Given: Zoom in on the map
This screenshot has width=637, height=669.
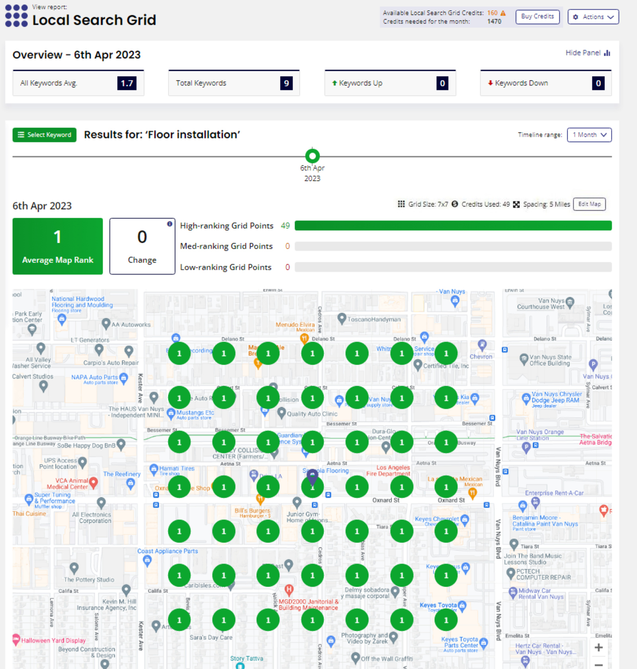Looking at the screenshot, I should 598,648.
